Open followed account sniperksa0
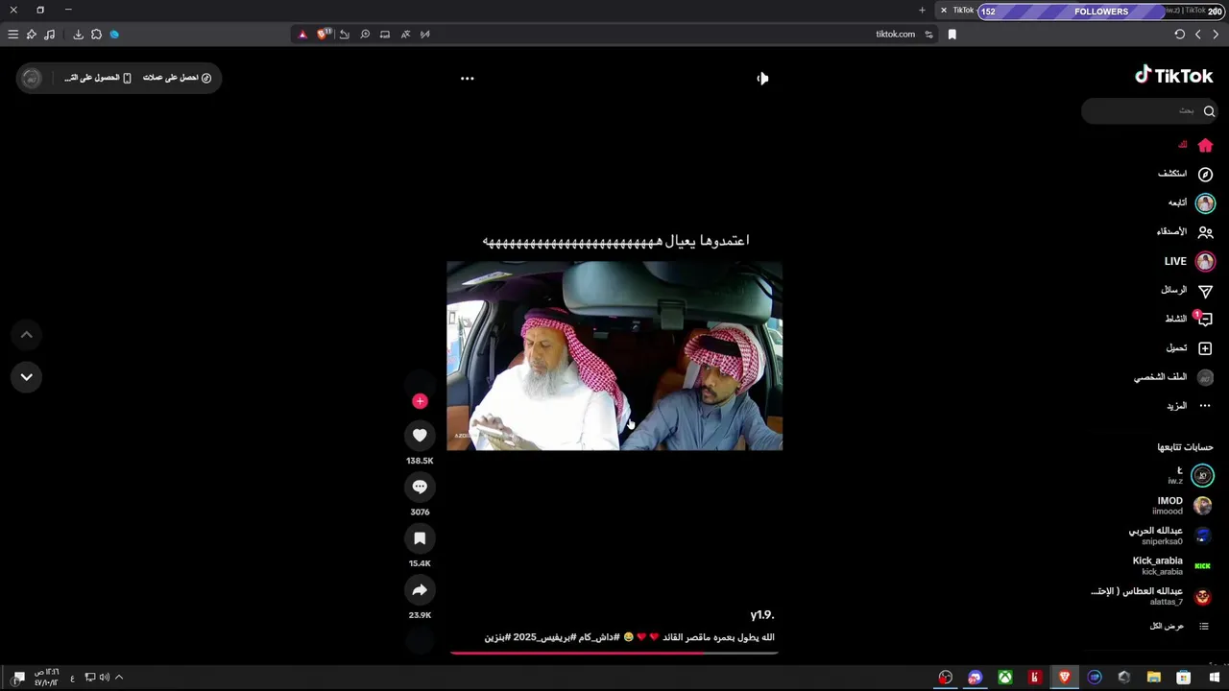Image resolution: width=1229 pixels, height=691 pixels. [x=1170, y=536]
